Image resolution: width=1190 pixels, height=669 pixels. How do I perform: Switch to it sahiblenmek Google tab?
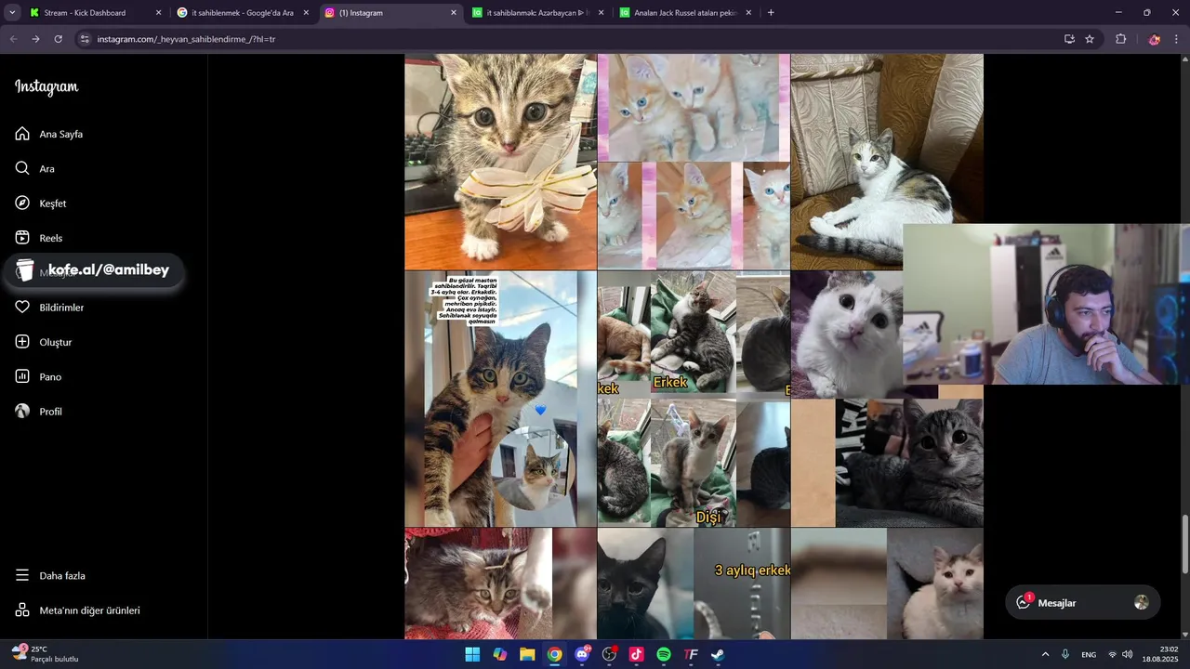243,13
